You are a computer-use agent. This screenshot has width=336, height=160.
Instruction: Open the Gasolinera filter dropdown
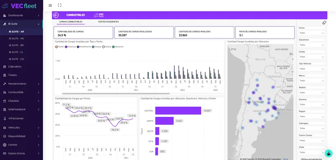312,45
